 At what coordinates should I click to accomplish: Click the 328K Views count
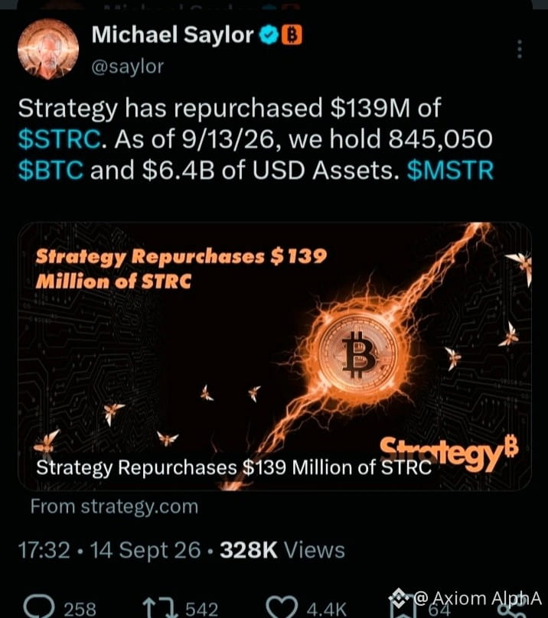(282, 550)
